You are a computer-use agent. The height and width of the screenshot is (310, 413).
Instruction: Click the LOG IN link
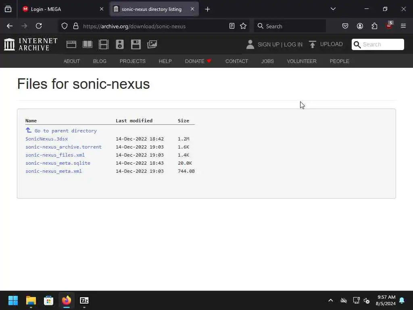[293, 44]
